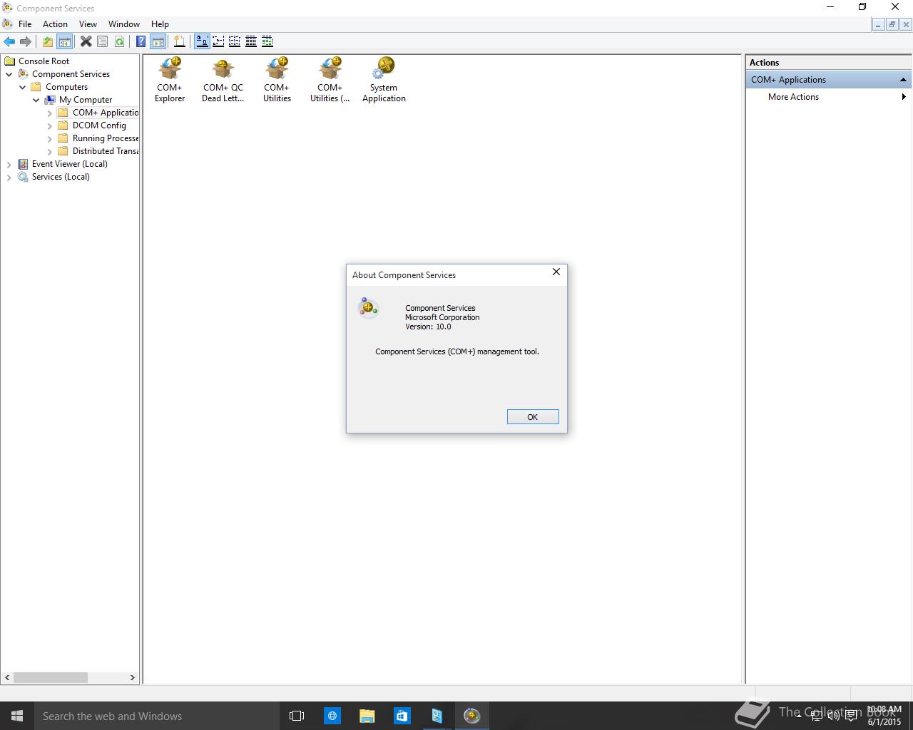913x730 pixels.
Task: Click the Refresh toolbar icon
Action: coord(119,41)
